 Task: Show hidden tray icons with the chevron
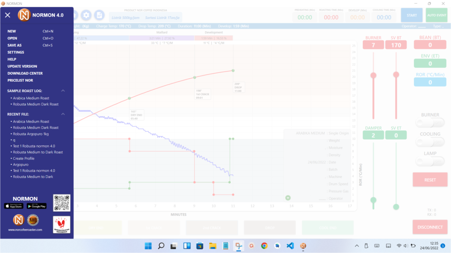pyautogui.click(x=357, y=246)
